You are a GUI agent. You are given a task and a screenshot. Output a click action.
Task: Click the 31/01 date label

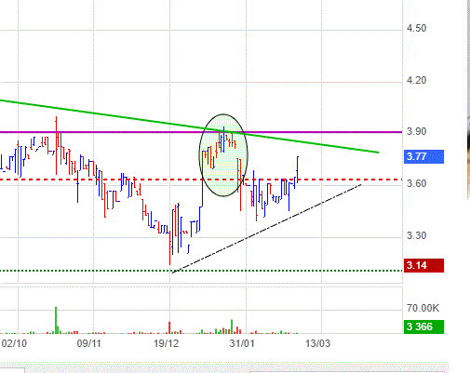[x=242, y=343]
